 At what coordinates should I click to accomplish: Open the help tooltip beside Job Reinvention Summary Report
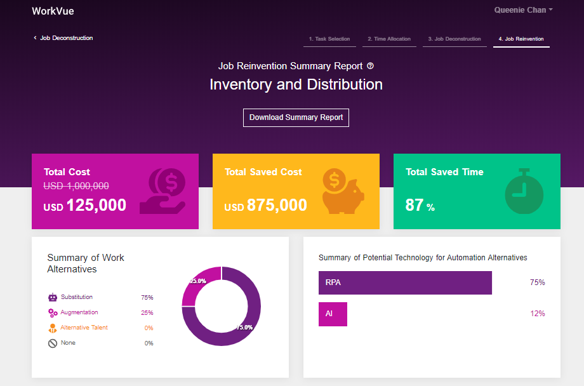(369, 66)
